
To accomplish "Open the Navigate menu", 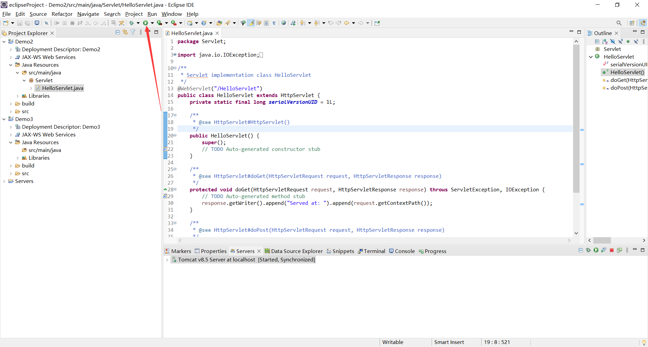I will pyautogui.click(x=88, y=14).
